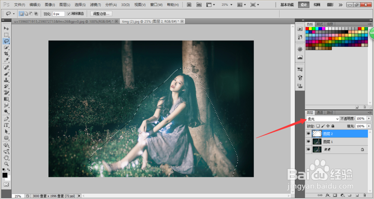
Task: Select the Rectangular Marquee tool
Action: pyautogui.click(x=6, y=35)
